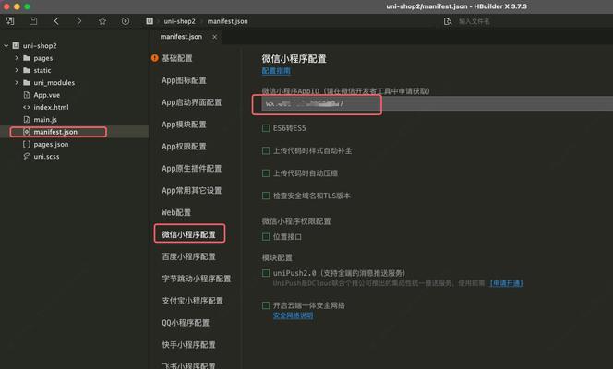Image resolution: width=613 pixels, height=369 pixels.
Task: Open the 配置指南 link
Action: click(x=276, y=71)
